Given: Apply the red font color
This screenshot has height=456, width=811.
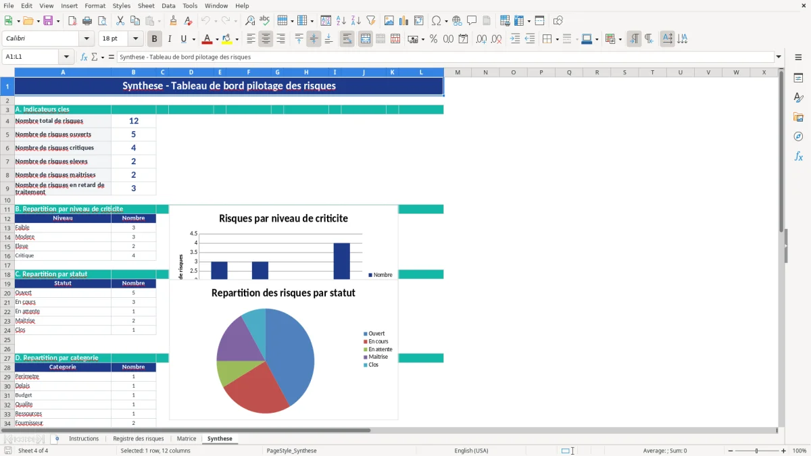Looking at the screenshot, I should coord(207,39).
